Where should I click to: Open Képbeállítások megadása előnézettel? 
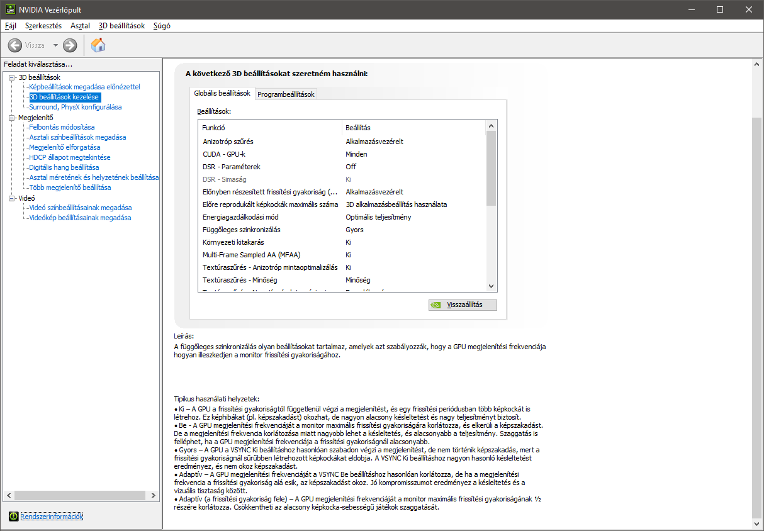coord(84,87)
